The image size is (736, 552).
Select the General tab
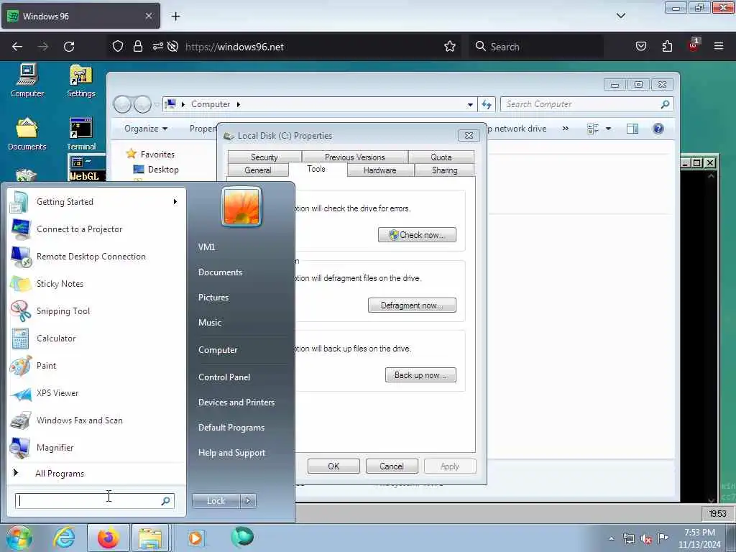coord(258,170)
